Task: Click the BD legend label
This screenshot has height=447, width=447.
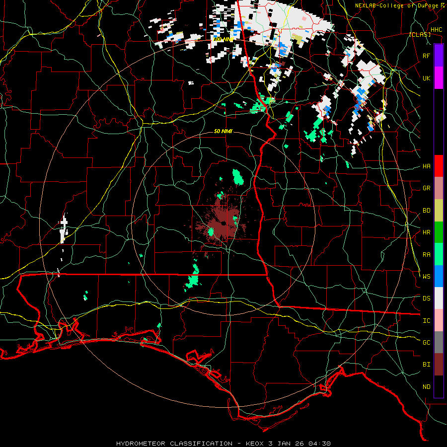Action: [x=426, y=211]
